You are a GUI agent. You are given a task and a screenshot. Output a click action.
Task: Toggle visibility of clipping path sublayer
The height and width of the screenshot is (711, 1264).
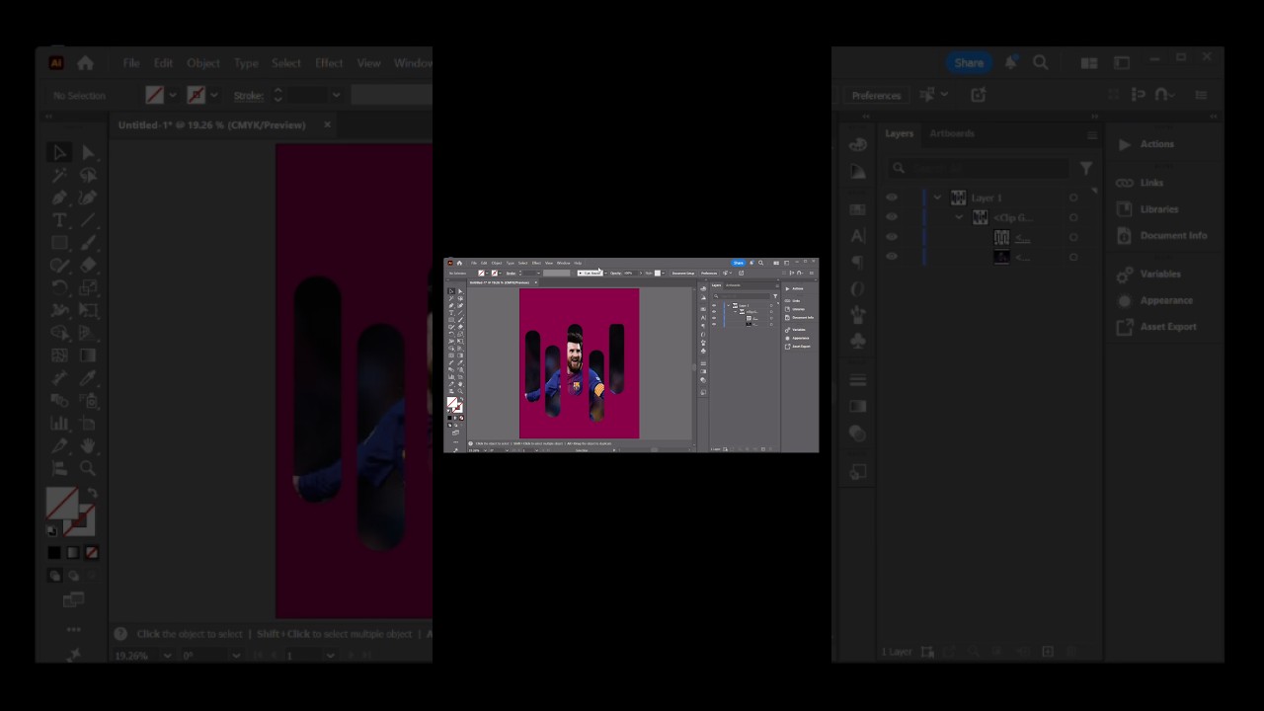point(892,237)
